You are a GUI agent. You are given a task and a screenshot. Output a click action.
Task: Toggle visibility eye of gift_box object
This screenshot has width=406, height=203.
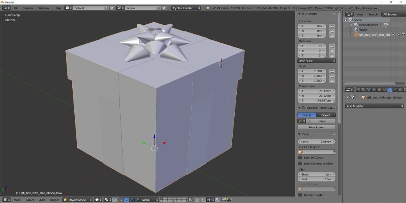pos(393,35)
